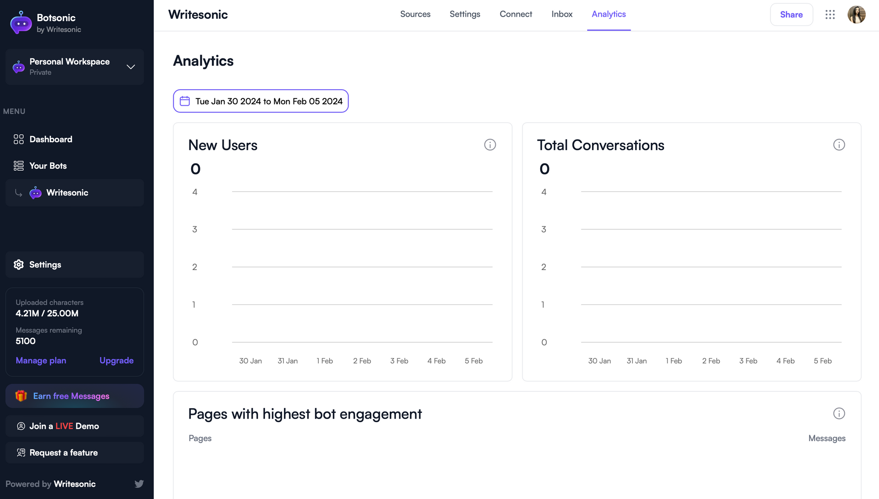879x499 pixels.
Task: View info about Total Conversations chart
Action: point(839,145)
